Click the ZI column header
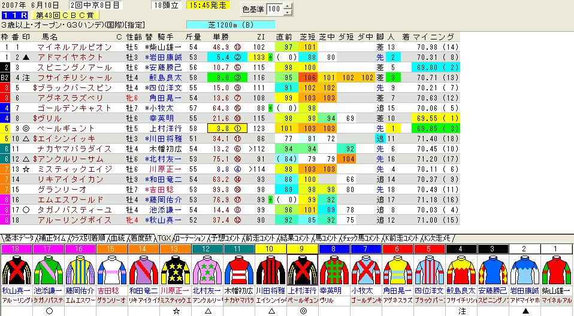574x316 pixels. coord(261,37)
